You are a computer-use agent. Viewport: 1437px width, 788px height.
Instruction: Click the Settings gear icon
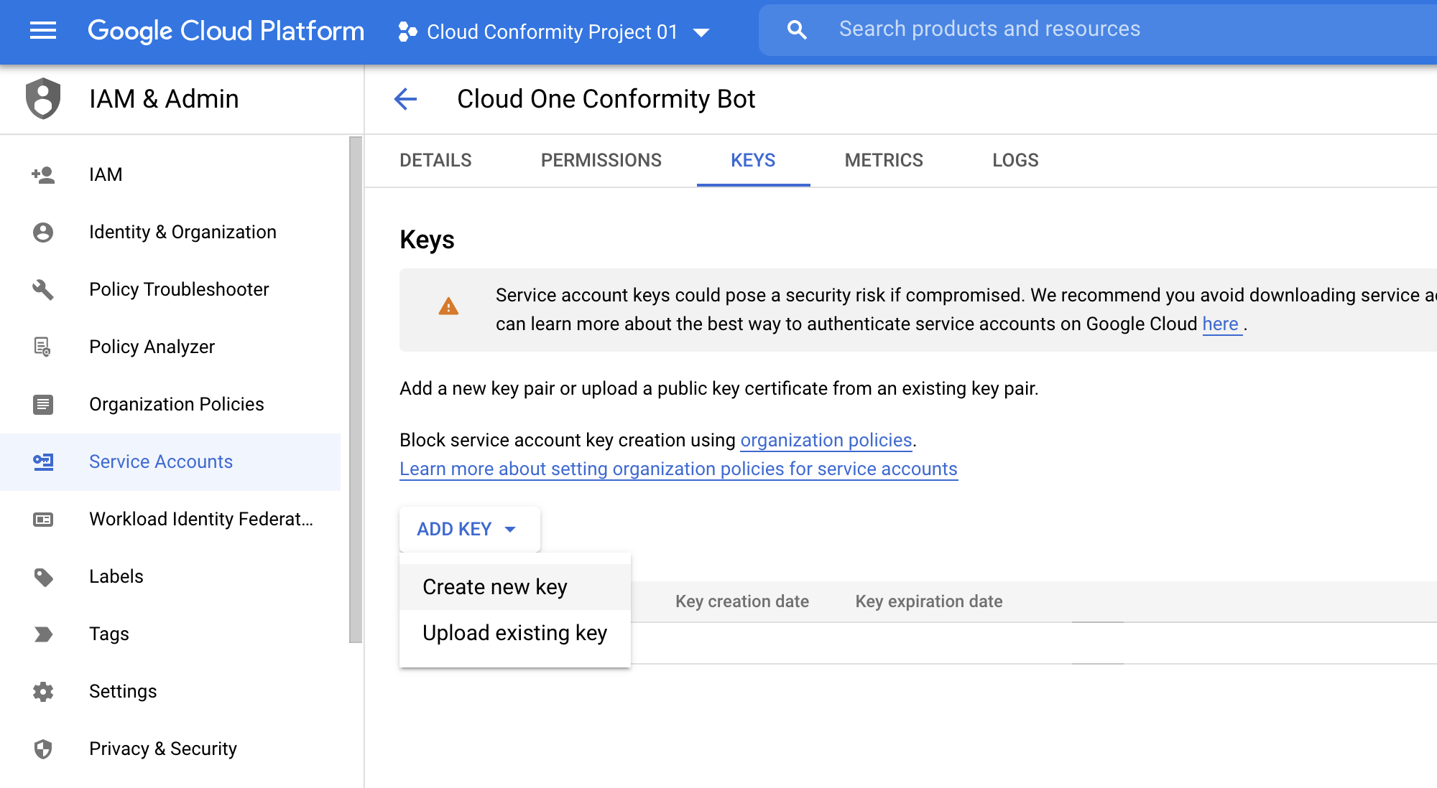click(x=43, y=691)
